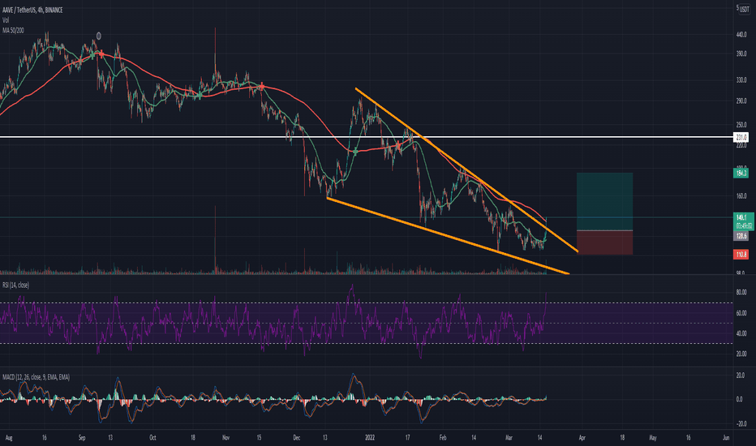Open the RSI (14, close) indicator label
Viewport: 756px width, 446px height.
click(15, 285)
